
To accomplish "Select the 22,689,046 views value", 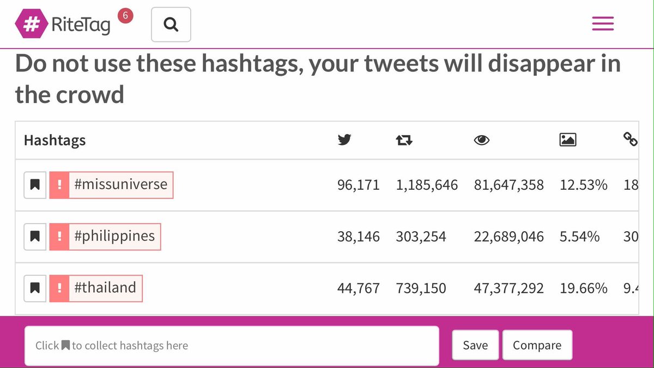I will (x=508, y=237).
